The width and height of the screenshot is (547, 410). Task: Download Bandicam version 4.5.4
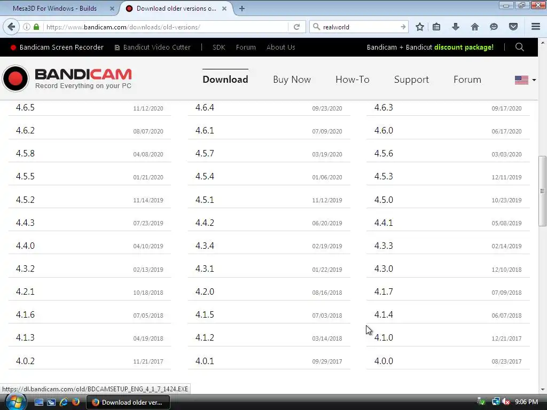click(x=205, y=176)
